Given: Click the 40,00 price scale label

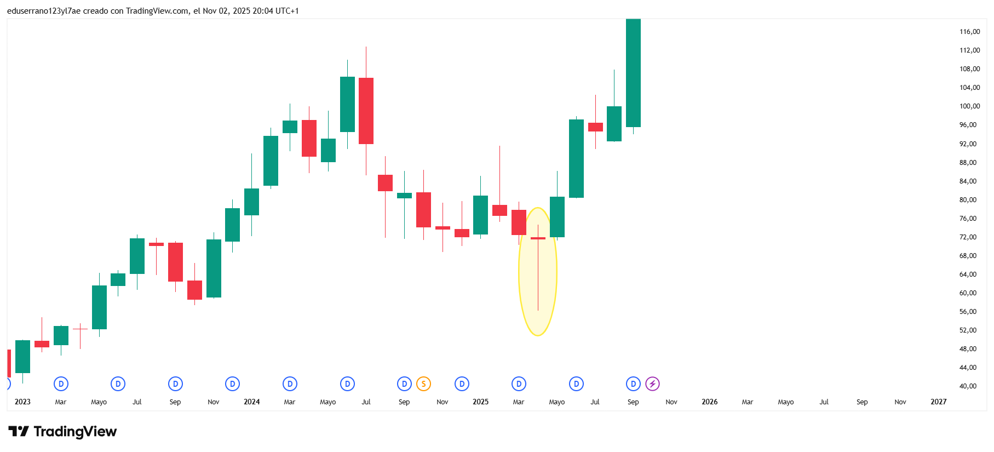Looking at the screenshot, I should pyautogui.click(x=968, y=386).
